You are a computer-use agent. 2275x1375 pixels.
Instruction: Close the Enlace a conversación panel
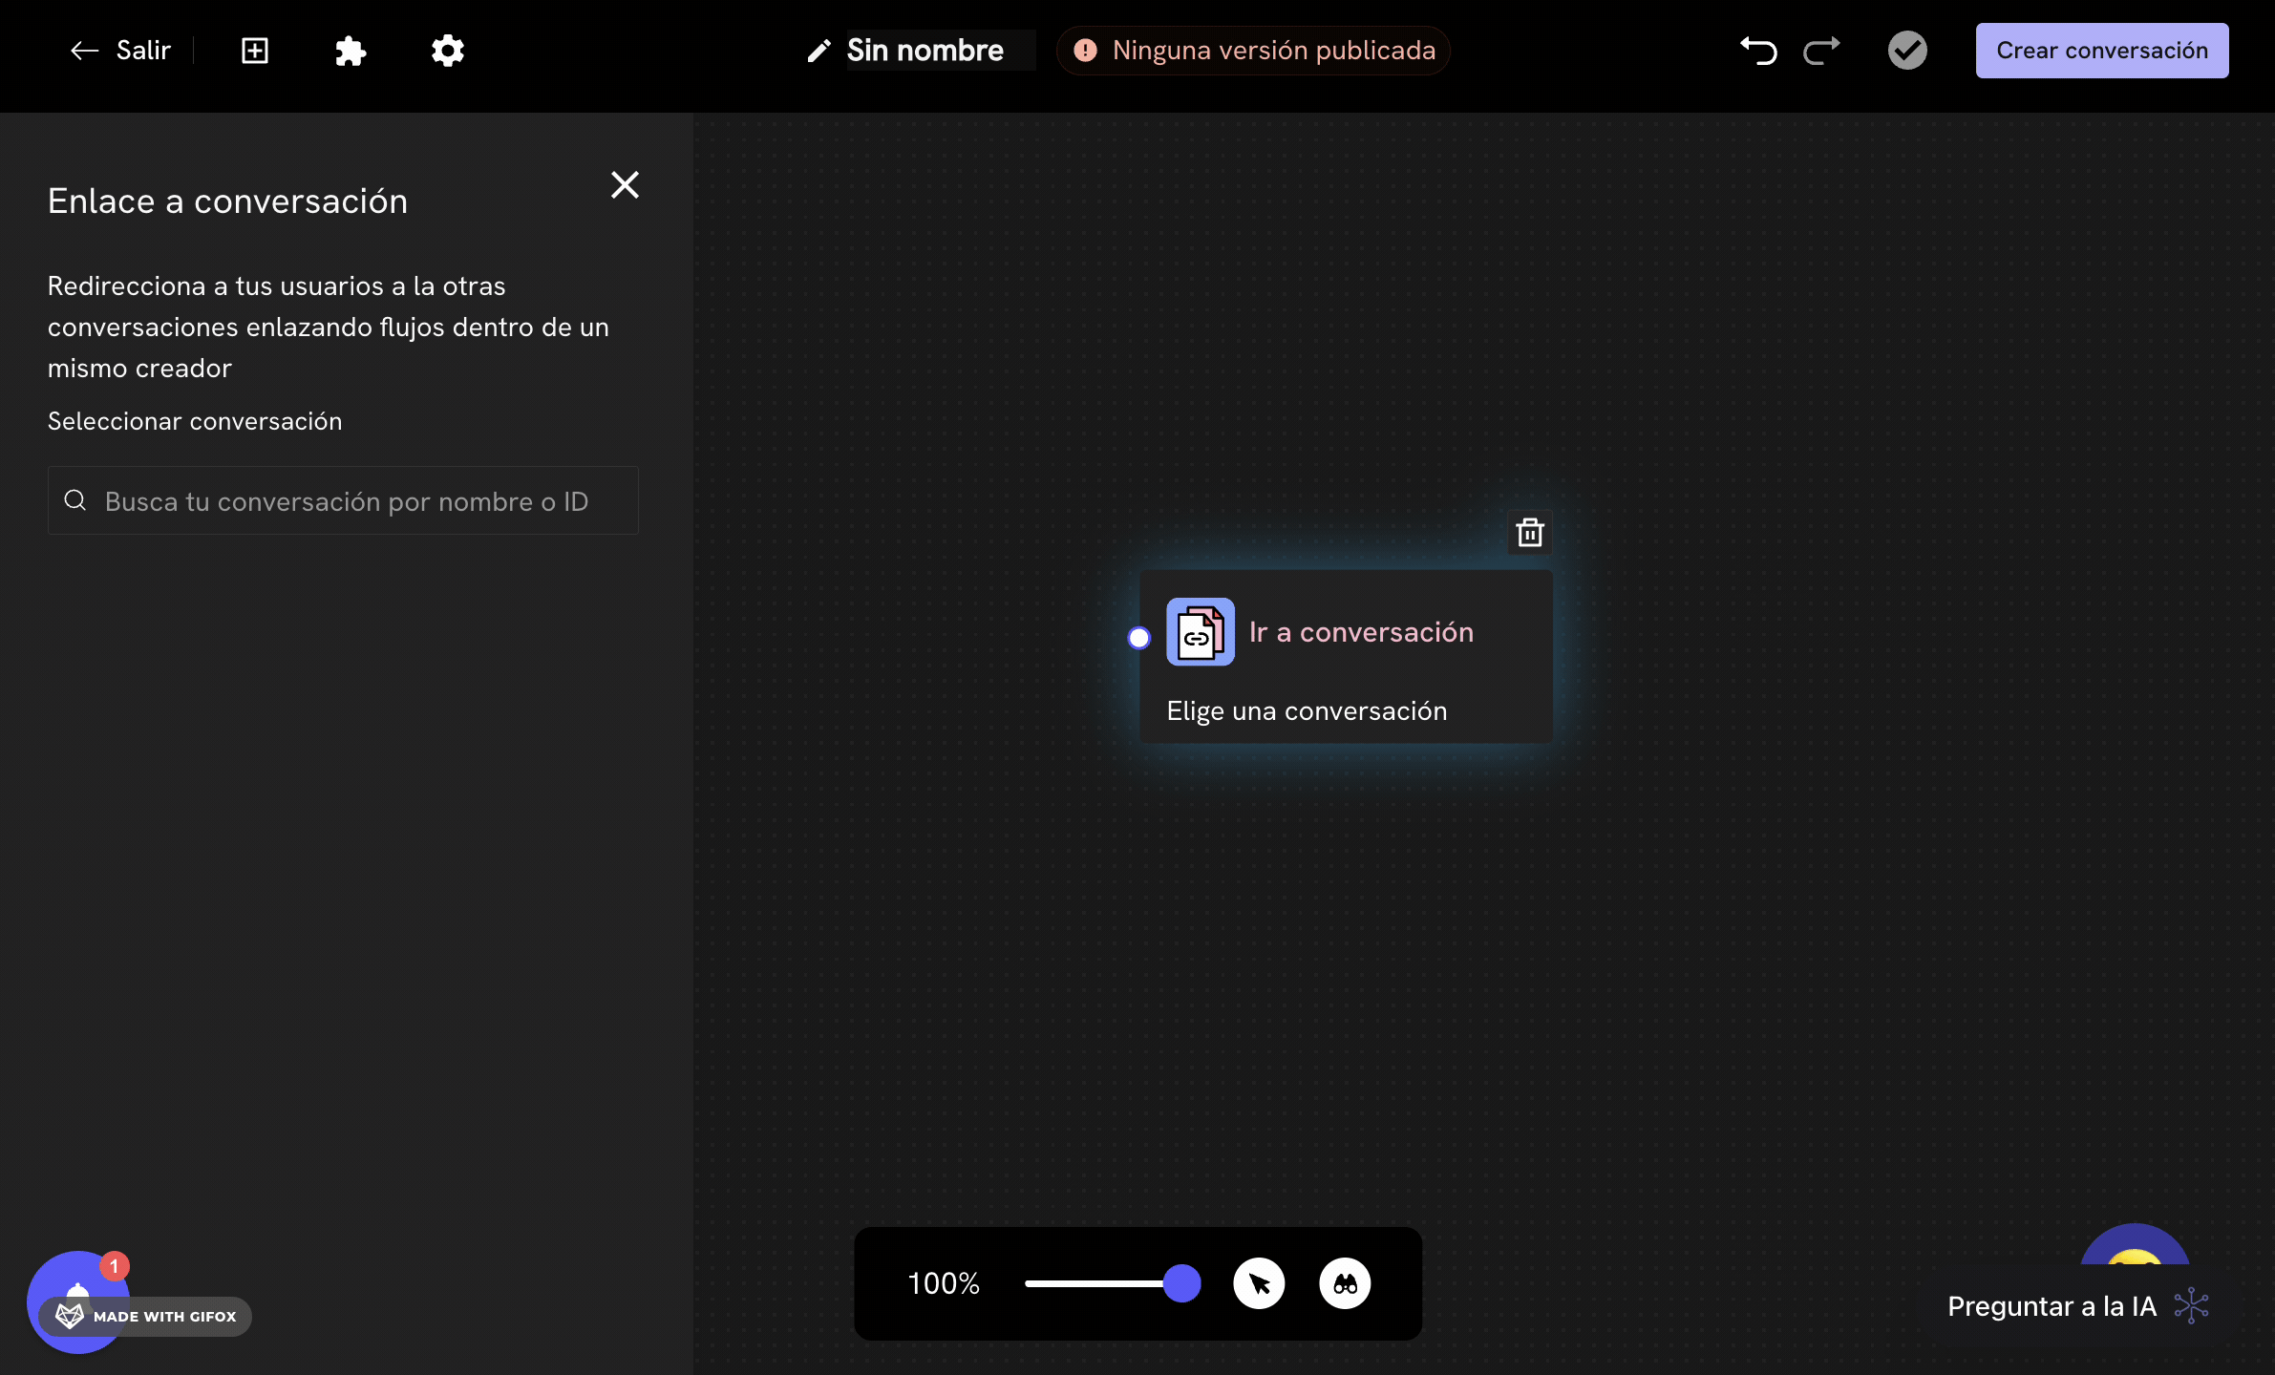click(x=625, y=184)
